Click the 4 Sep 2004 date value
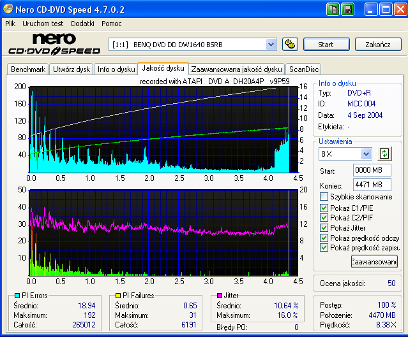Viewport: 408px width, 337px height. point(365,115)
